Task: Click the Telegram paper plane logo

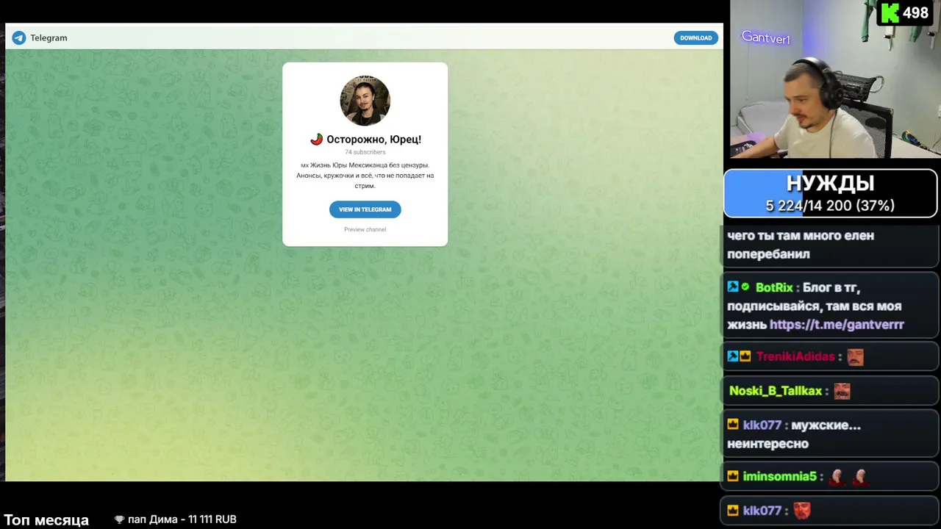Action: 19,38
